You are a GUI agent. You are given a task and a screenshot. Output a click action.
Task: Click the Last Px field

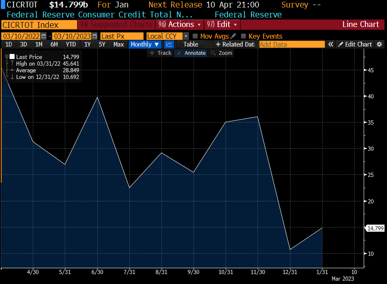[x=122, y=36]
